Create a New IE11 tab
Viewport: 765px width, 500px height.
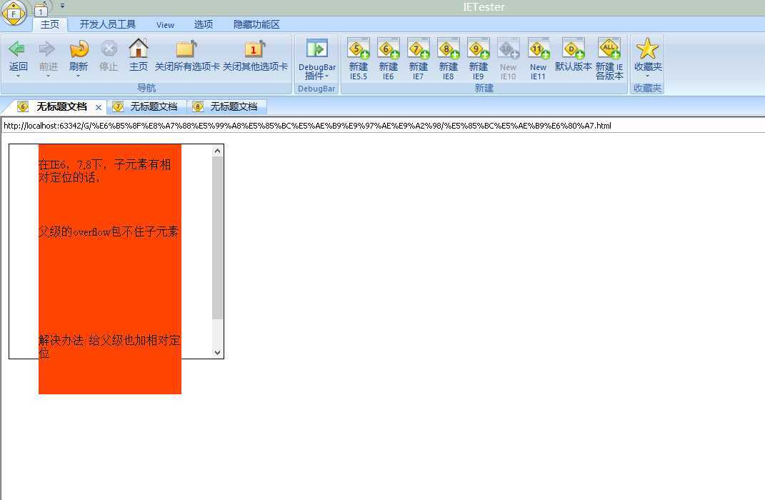pyautogui.click(x=538, y=49)
